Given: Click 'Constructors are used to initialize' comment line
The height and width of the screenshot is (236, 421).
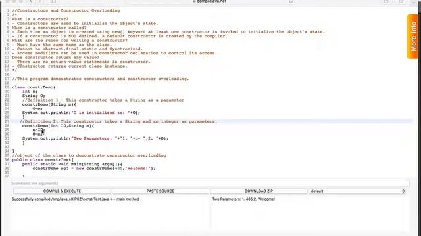Looking at the screenshot, I should point(85,24).
